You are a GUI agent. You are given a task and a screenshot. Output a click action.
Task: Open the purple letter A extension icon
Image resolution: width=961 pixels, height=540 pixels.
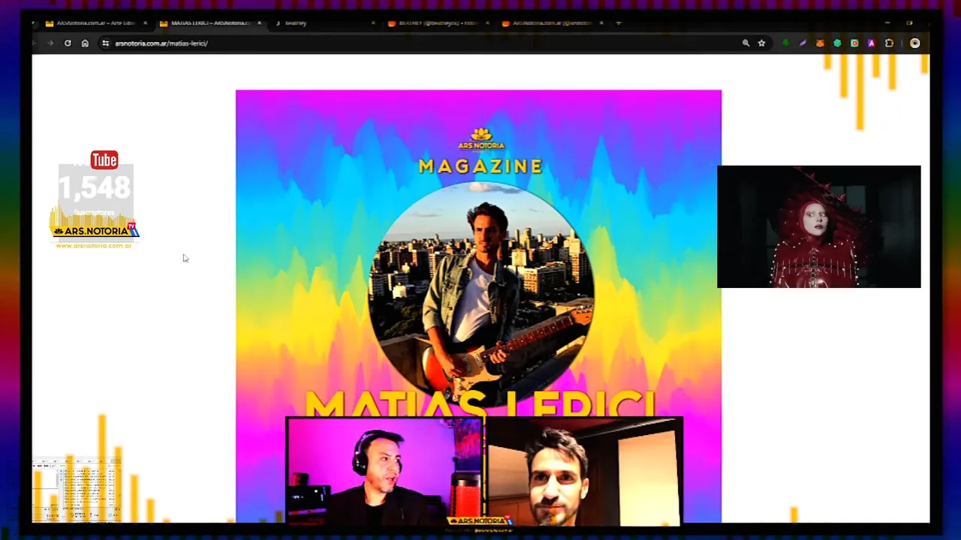click(871, 43)
